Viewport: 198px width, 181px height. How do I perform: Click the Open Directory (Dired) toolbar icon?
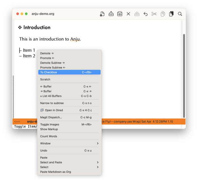pos(120,14)
